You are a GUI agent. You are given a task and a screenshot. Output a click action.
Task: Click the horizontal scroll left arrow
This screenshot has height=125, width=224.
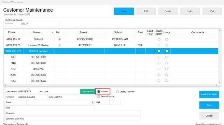pyautogui.click(x=5, y=85)
